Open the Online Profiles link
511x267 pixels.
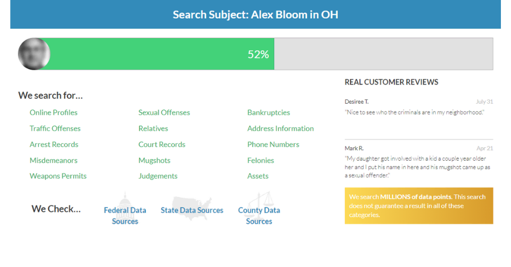pos(53,112)
